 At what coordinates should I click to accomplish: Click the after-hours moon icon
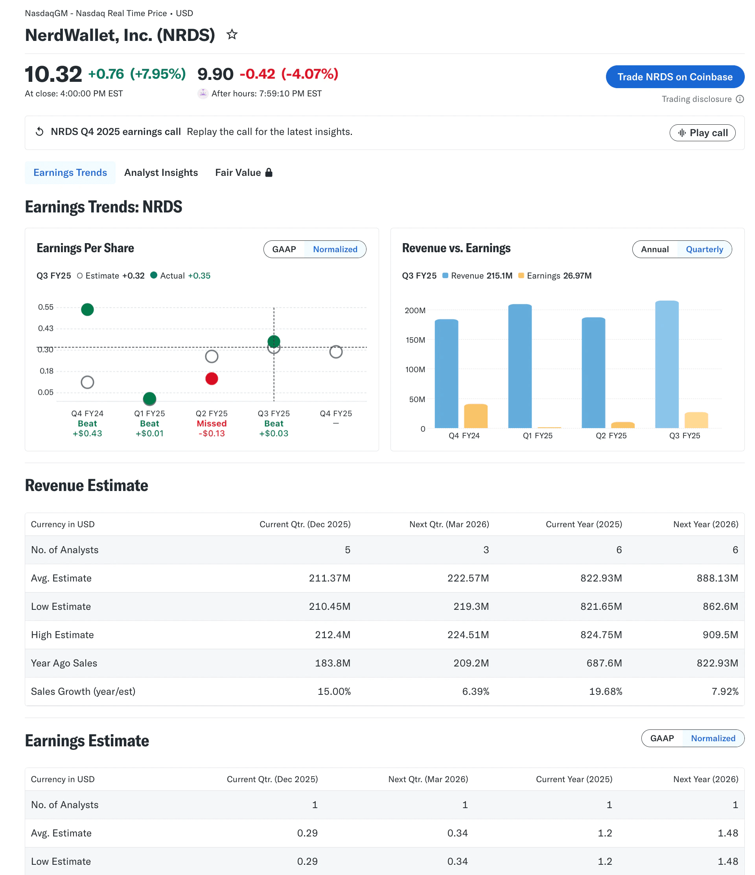[203, 93]
